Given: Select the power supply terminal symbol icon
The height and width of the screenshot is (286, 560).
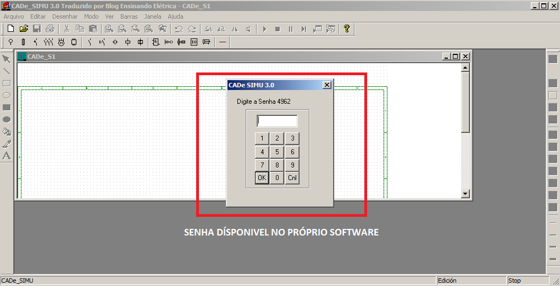Looking at the screenshot, I should tap(10, 42).
